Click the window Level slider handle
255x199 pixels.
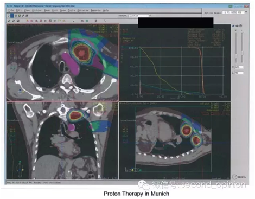tap(242, 54)
